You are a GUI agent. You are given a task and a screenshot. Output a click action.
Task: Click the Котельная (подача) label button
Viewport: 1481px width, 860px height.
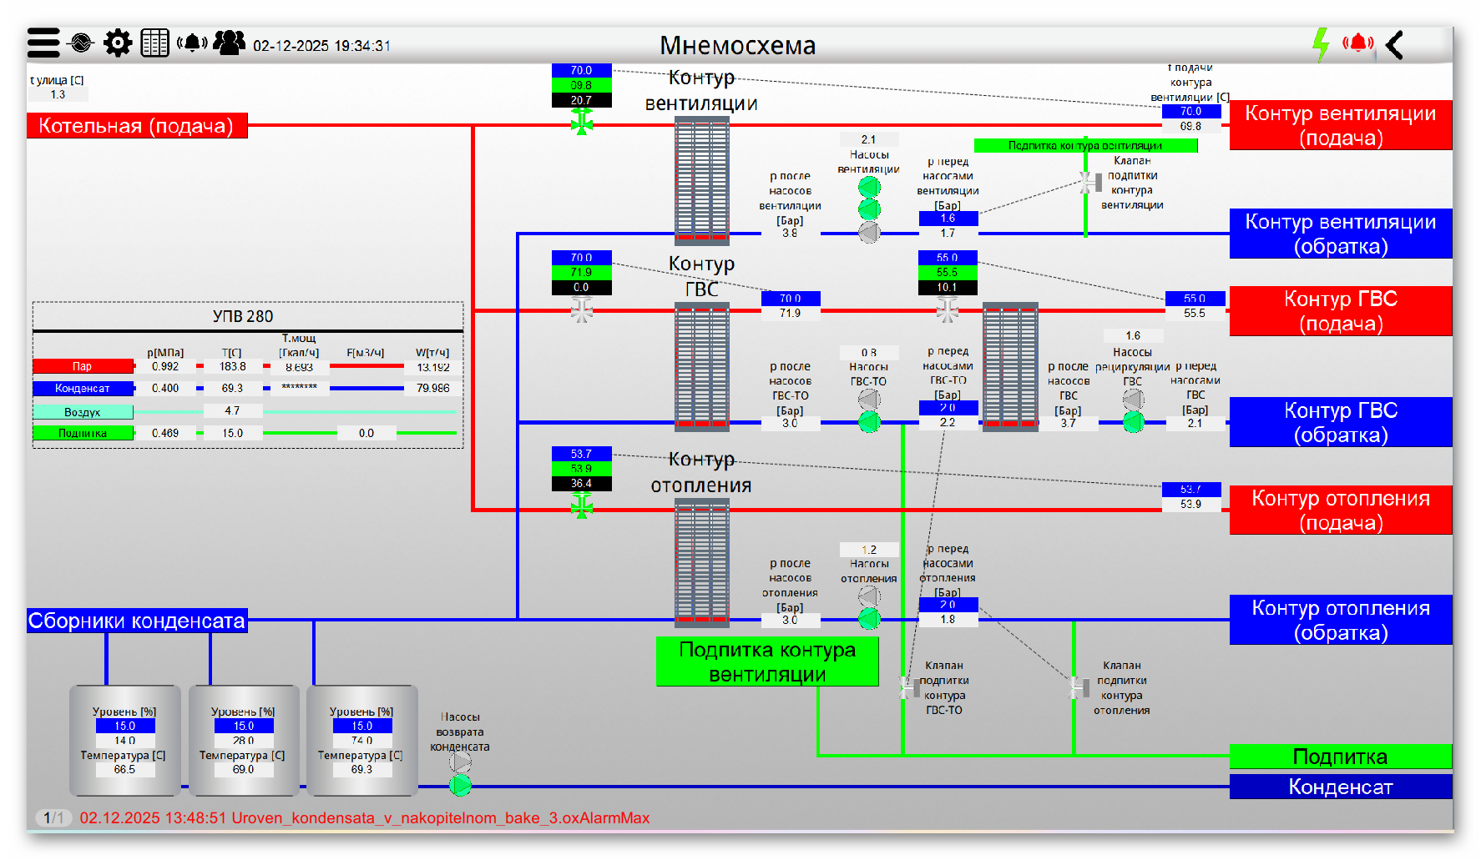coord(137,125)
